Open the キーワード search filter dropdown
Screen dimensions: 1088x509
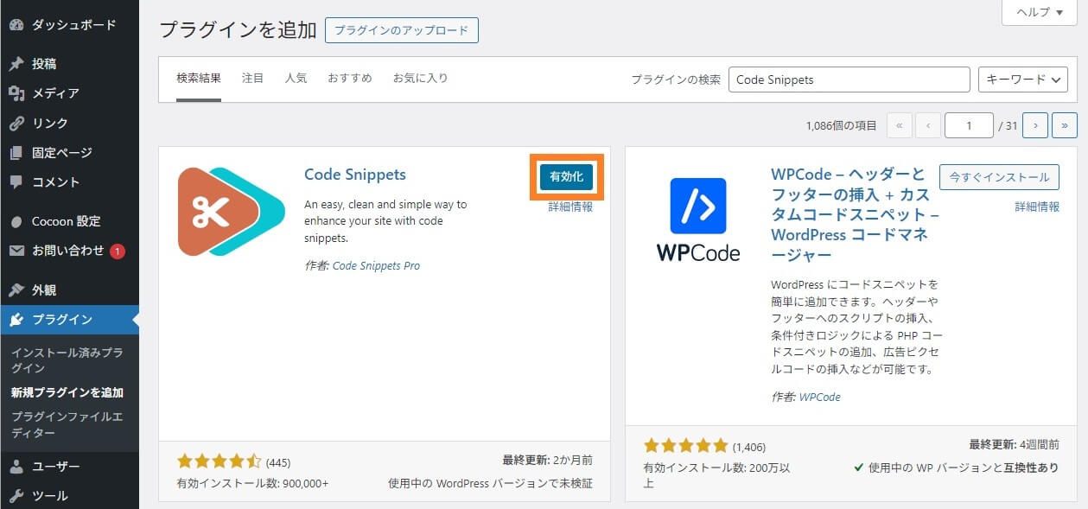pos(1021,79)
